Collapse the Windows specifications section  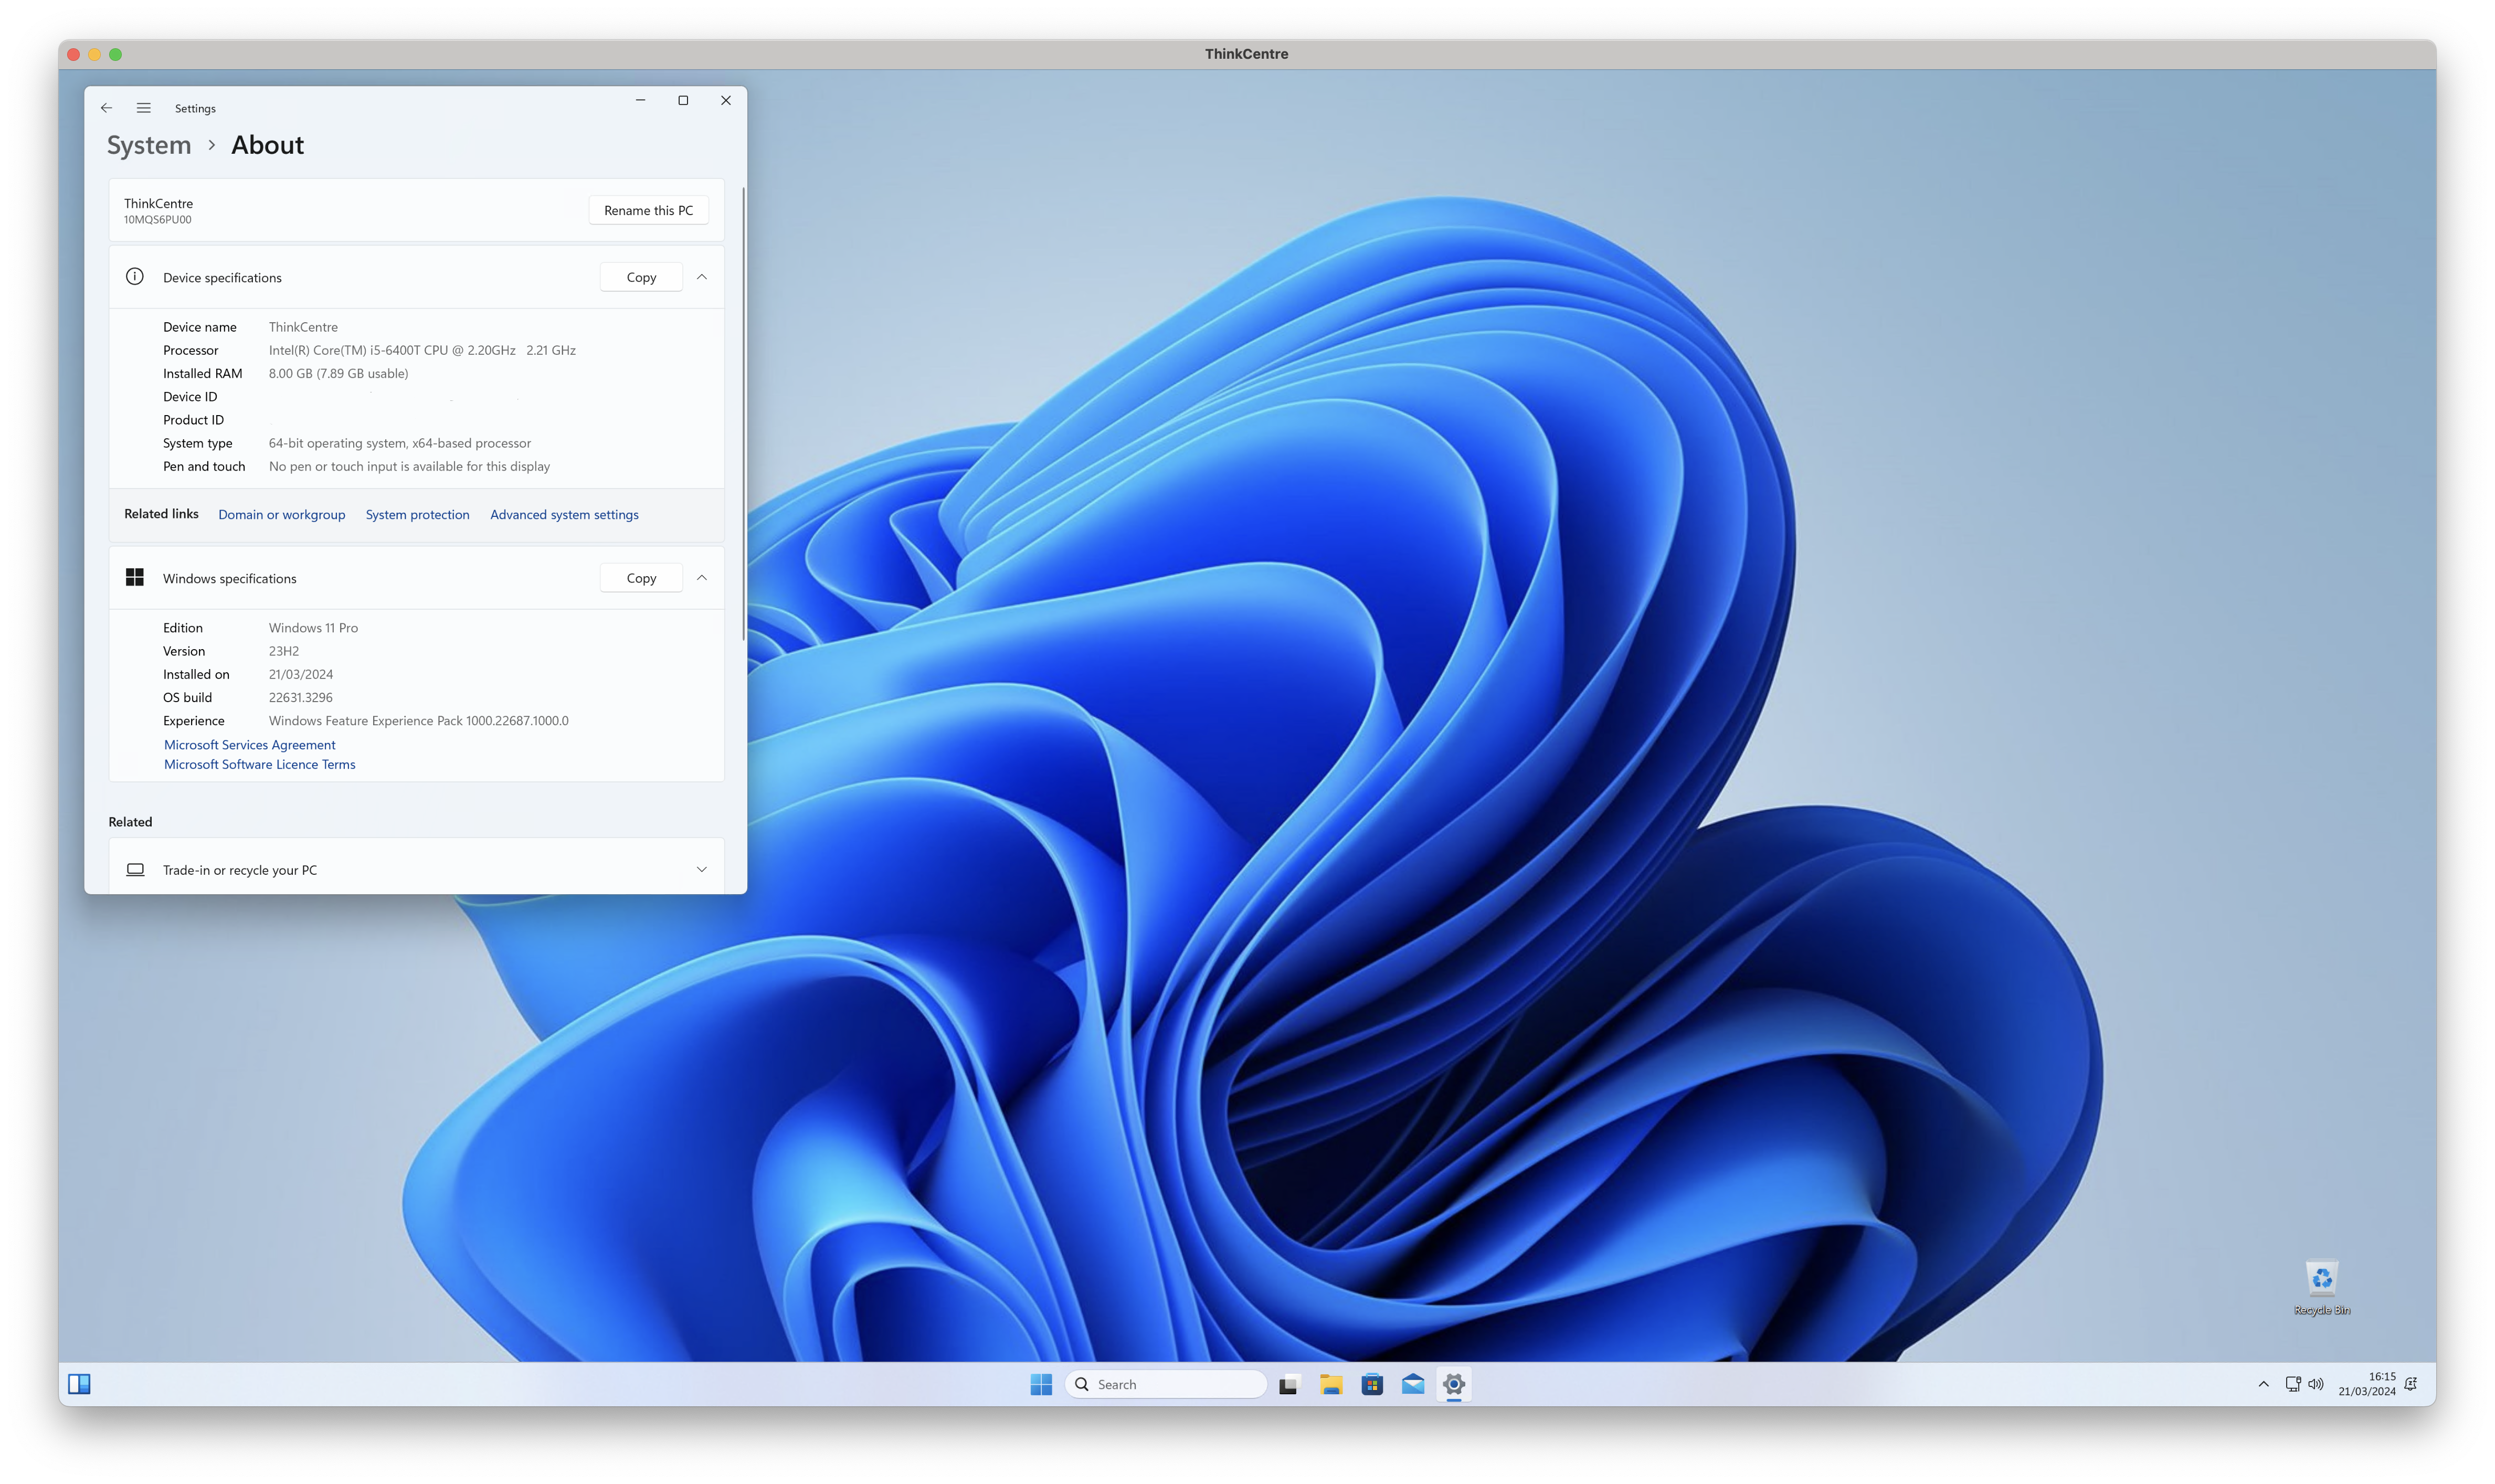point(702,578)
